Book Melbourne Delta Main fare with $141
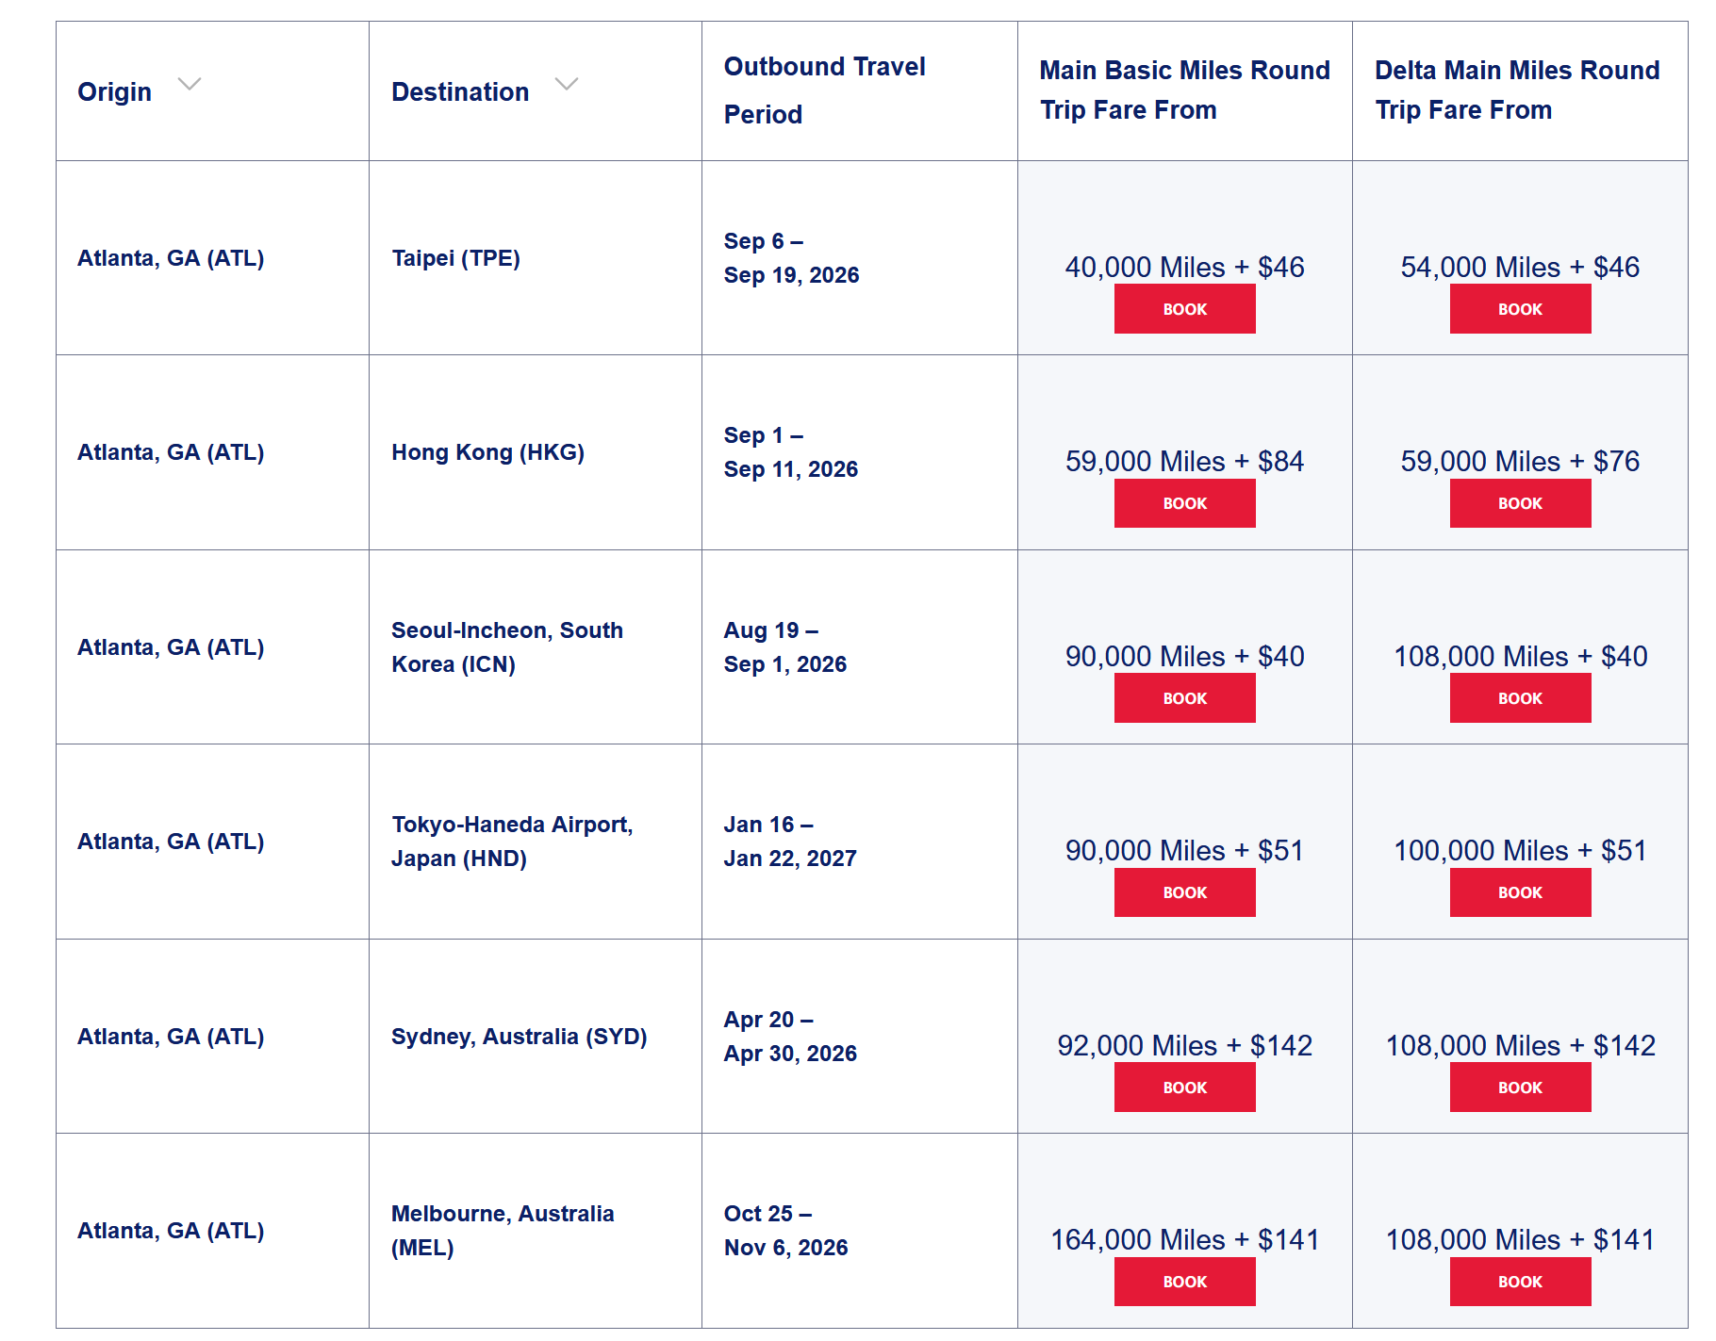The image size is (1716, 1341). pos(1519,1282)
